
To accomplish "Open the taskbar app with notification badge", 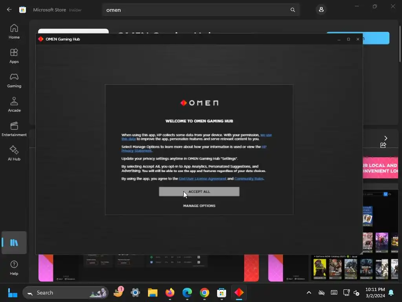I will (x=118, y=293).
